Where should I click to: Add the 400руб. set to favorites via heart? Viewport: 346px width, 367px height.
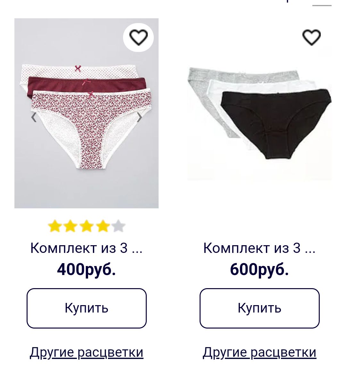(x=138, y=37)
